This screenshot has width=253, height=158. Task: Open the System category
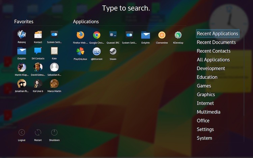(204, 138)
